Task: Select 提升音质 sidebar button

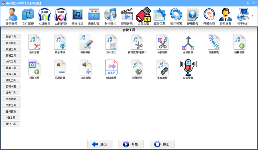Action: click(x=11, y=111)
